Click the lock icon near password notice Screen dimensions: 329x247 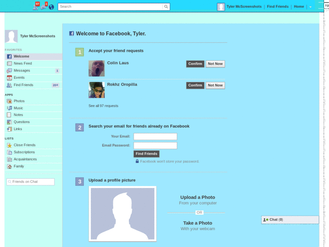(137, 161)
